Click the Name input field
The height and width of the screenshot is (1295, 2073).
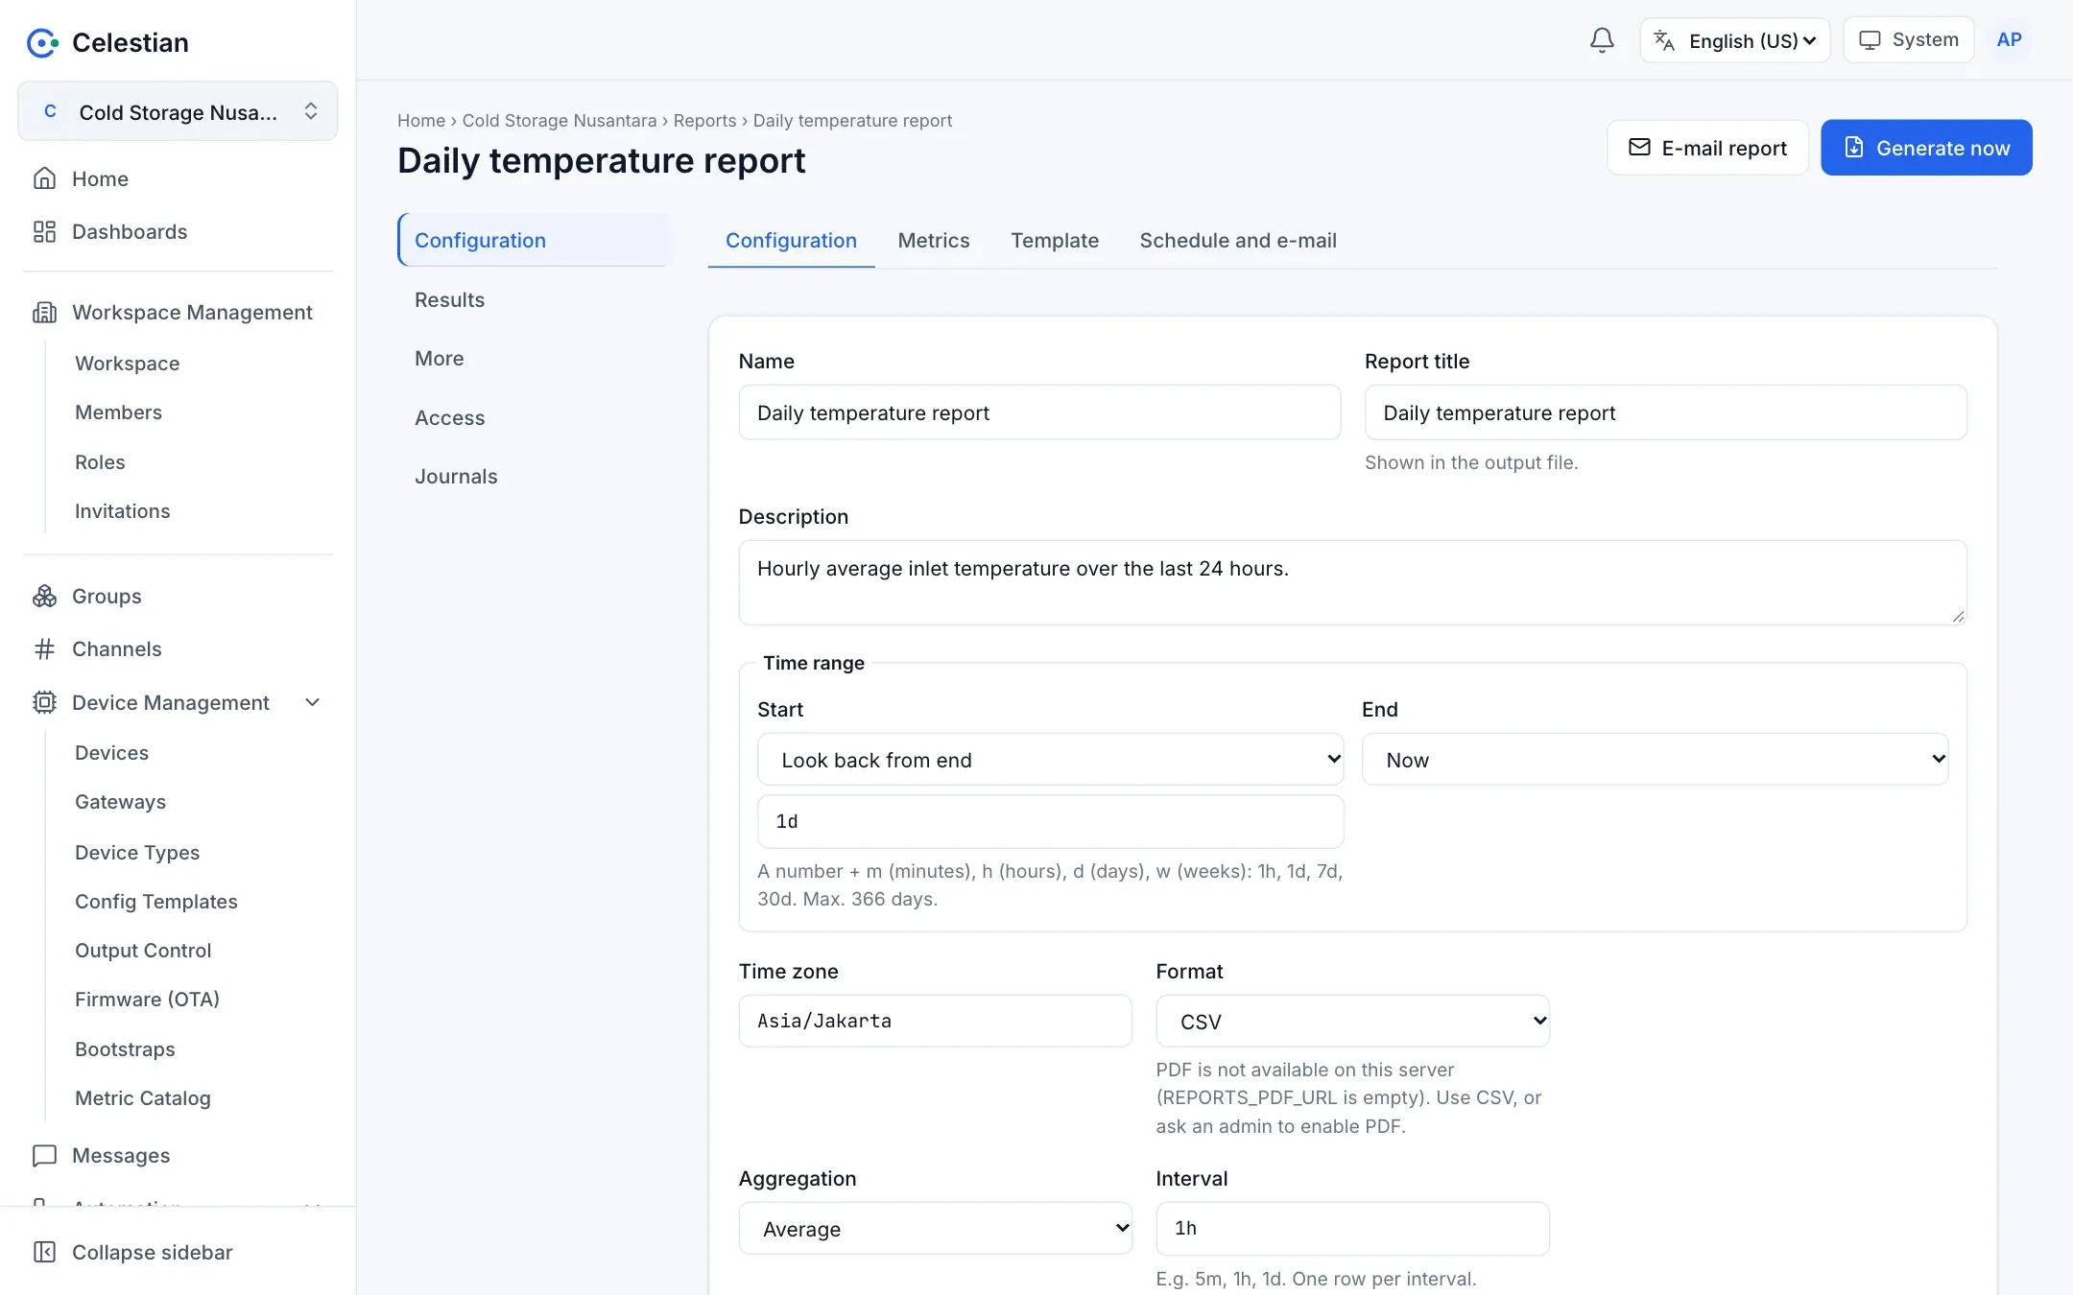coord(1039,412)
